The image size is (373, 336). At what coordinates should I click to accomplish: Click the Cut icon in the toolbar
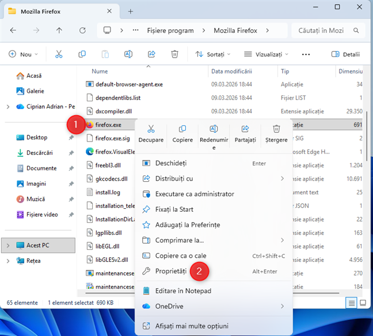[x=59, y=54]
